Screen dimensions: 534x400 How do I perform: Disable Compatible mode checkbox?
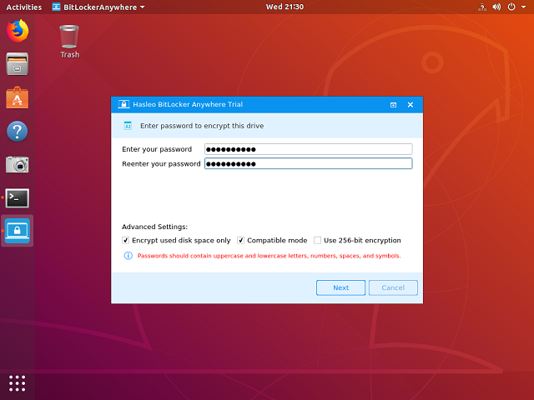241,241
